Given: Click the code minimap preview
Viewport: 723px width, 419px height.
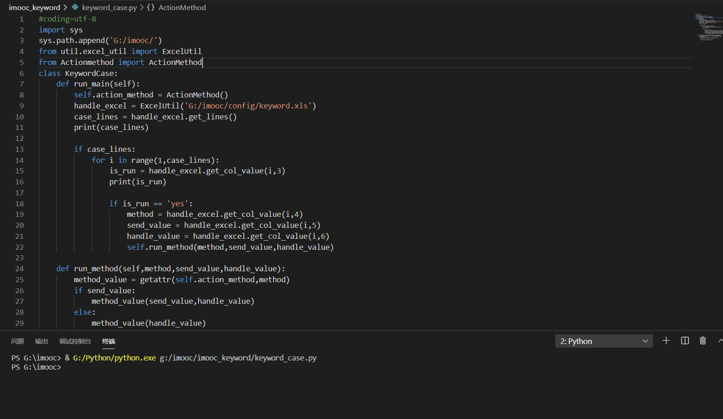Looking at the screenshot, I should pyautogui.click(x=708, y=27).
